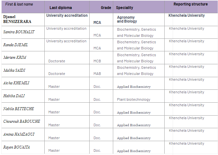218x155 pixels.
Task: Click the 'Agronomy and Biology' speciality cell
Action: 127,19
